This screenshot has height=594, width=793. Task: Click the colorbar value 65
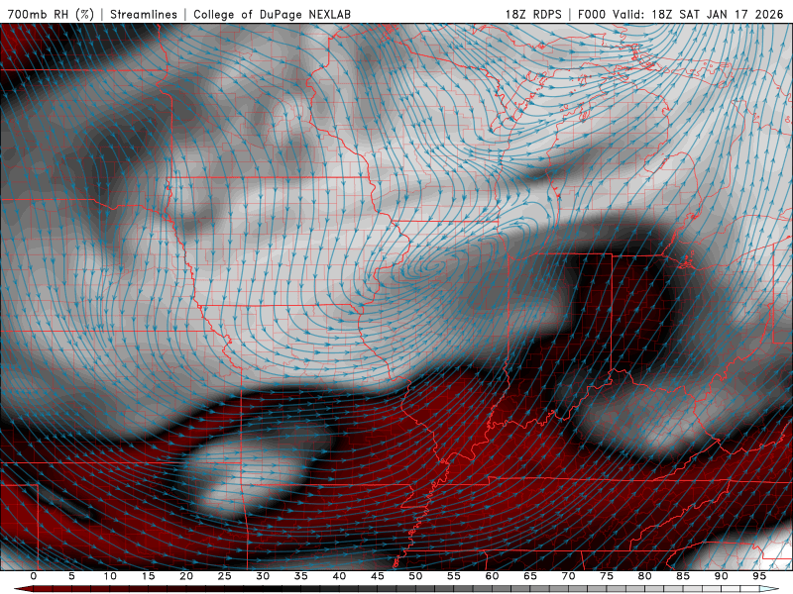pyautogui.click(x=530, y=576)
